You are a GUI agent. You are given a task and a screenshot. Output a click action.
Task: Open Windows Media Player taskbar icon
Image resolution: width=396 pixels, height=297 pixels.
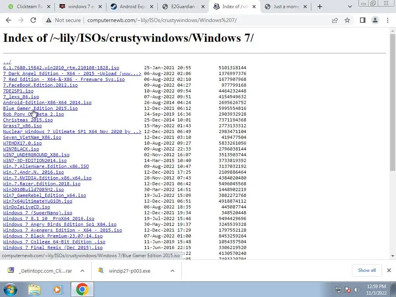[58, 289]
